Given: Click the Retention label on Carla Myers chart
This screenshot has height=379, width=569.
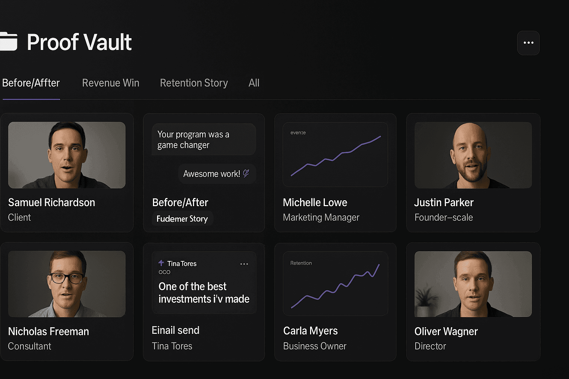Looking at the screenshot, I should click(301, 263).
